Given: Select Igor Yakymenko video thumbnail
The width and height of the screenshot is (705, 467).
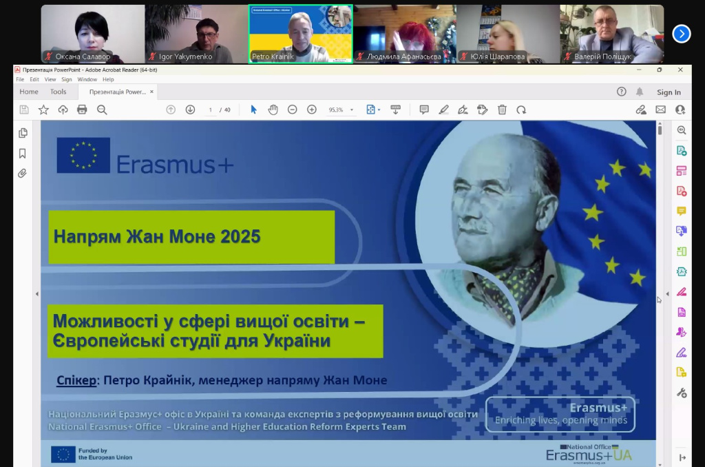Looking at the screenshot, I should pyautogui.click(x=196, y=34).
